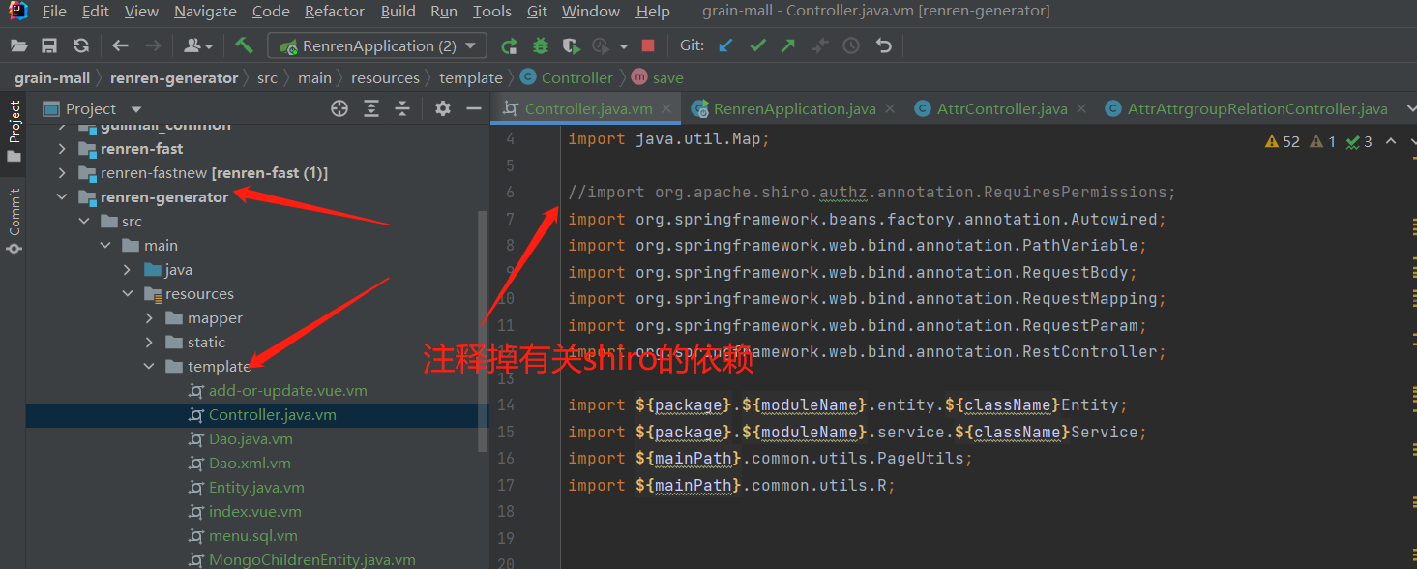
Task: Open the Code With Me user dropdown
Action: (198, 45)
